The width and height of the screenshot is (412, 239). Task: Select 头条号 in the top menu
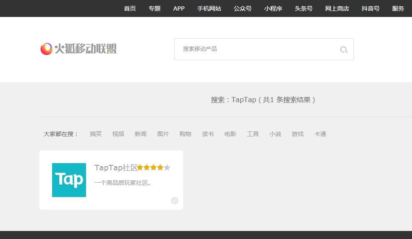(x=303, y=8)
